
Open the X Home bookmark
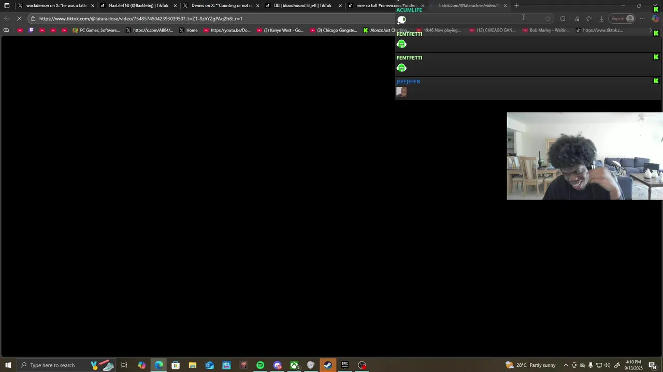188,30
